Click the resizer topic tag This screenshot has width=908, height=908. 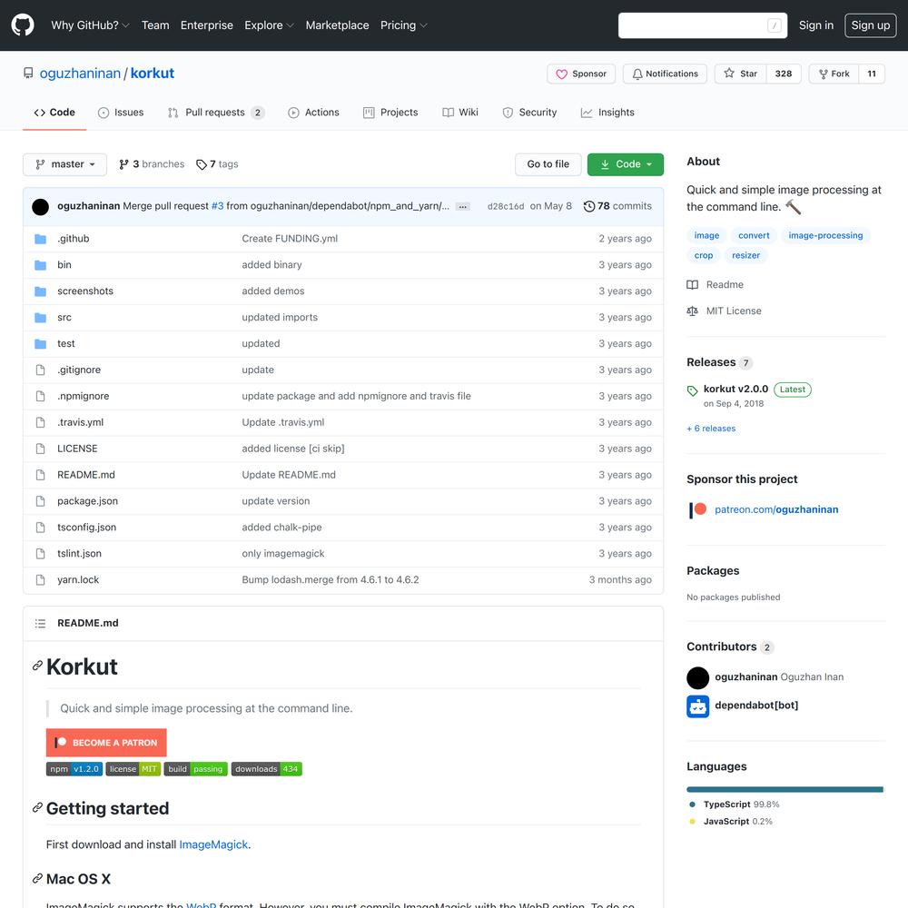point(745,255)
